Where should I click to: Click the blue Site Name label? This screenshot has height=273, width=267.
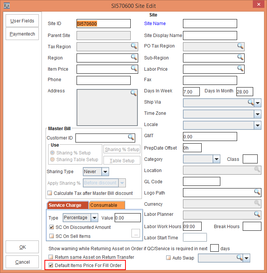tap(155, 24)
